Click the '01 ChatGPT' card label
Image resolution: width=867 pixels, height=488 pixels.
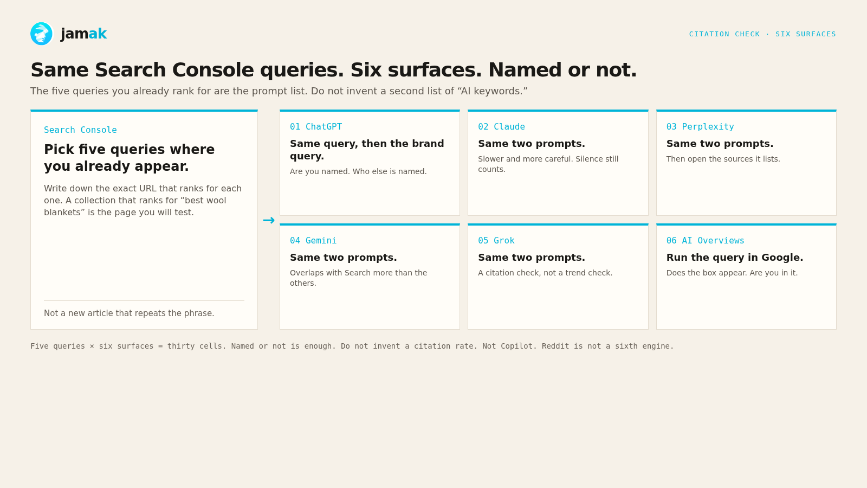point(316,127)
